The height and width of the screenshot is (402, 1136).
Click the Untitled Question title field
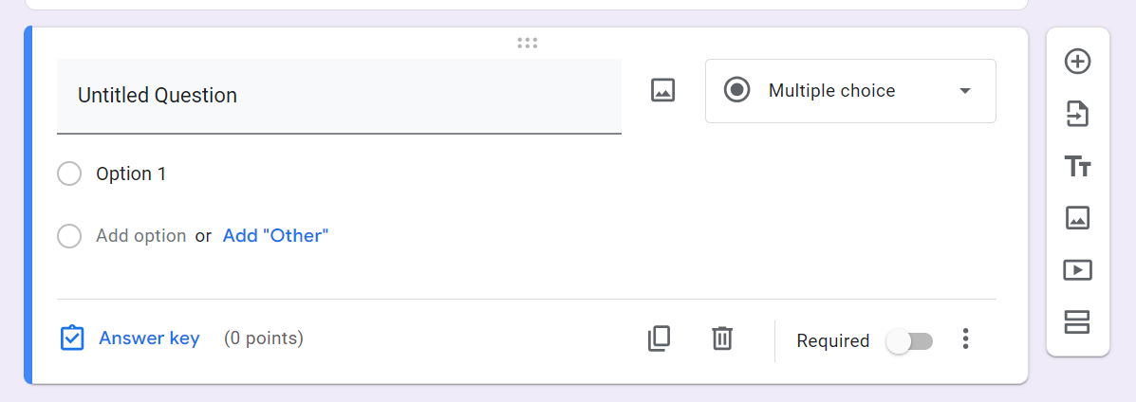point(339,96)
